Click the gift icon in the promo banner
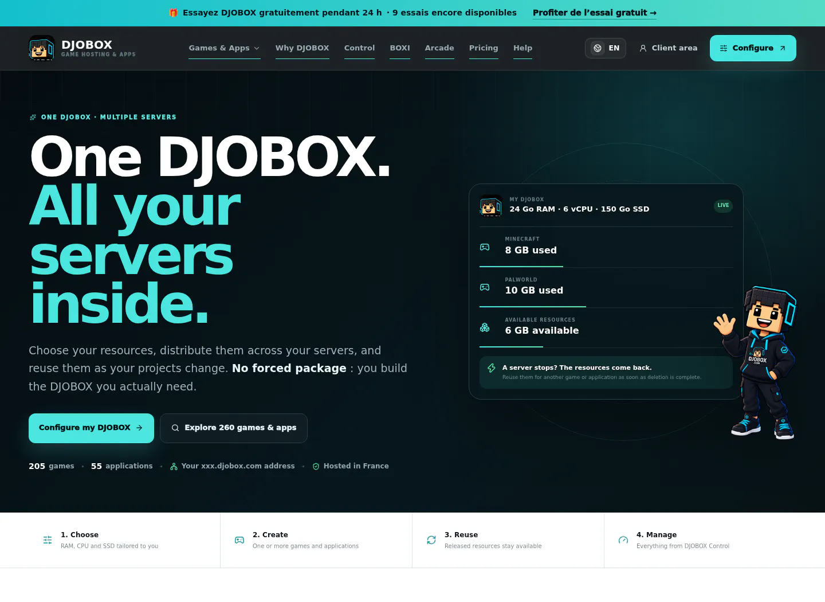This screenshot has height=602, width=825. [174, 13]
